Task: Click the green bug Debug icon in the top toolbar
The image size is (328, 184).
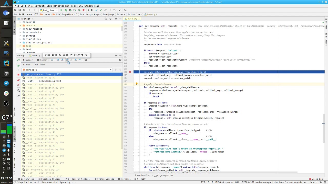Action: (x=66, y=10)
